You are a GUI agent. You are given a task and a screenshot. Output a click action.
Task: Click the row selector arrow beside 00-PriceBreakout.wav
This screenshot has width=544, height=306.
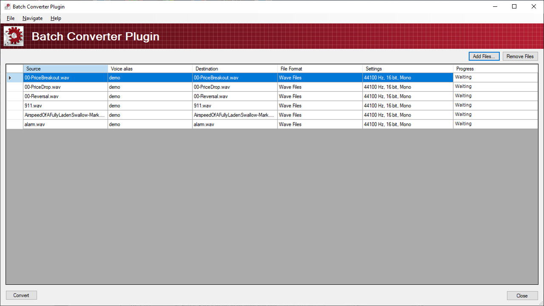point(9,77)
